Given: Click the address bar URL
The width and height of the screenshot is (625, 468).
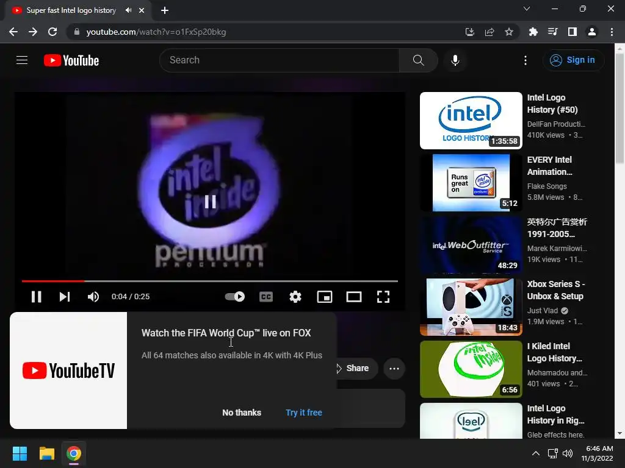Looking at the screenshot, I should tap(156, 32).
